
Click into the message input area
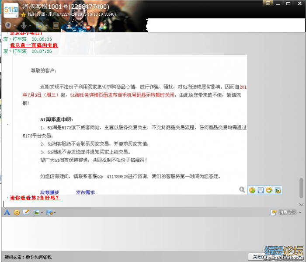click(153, 234)
